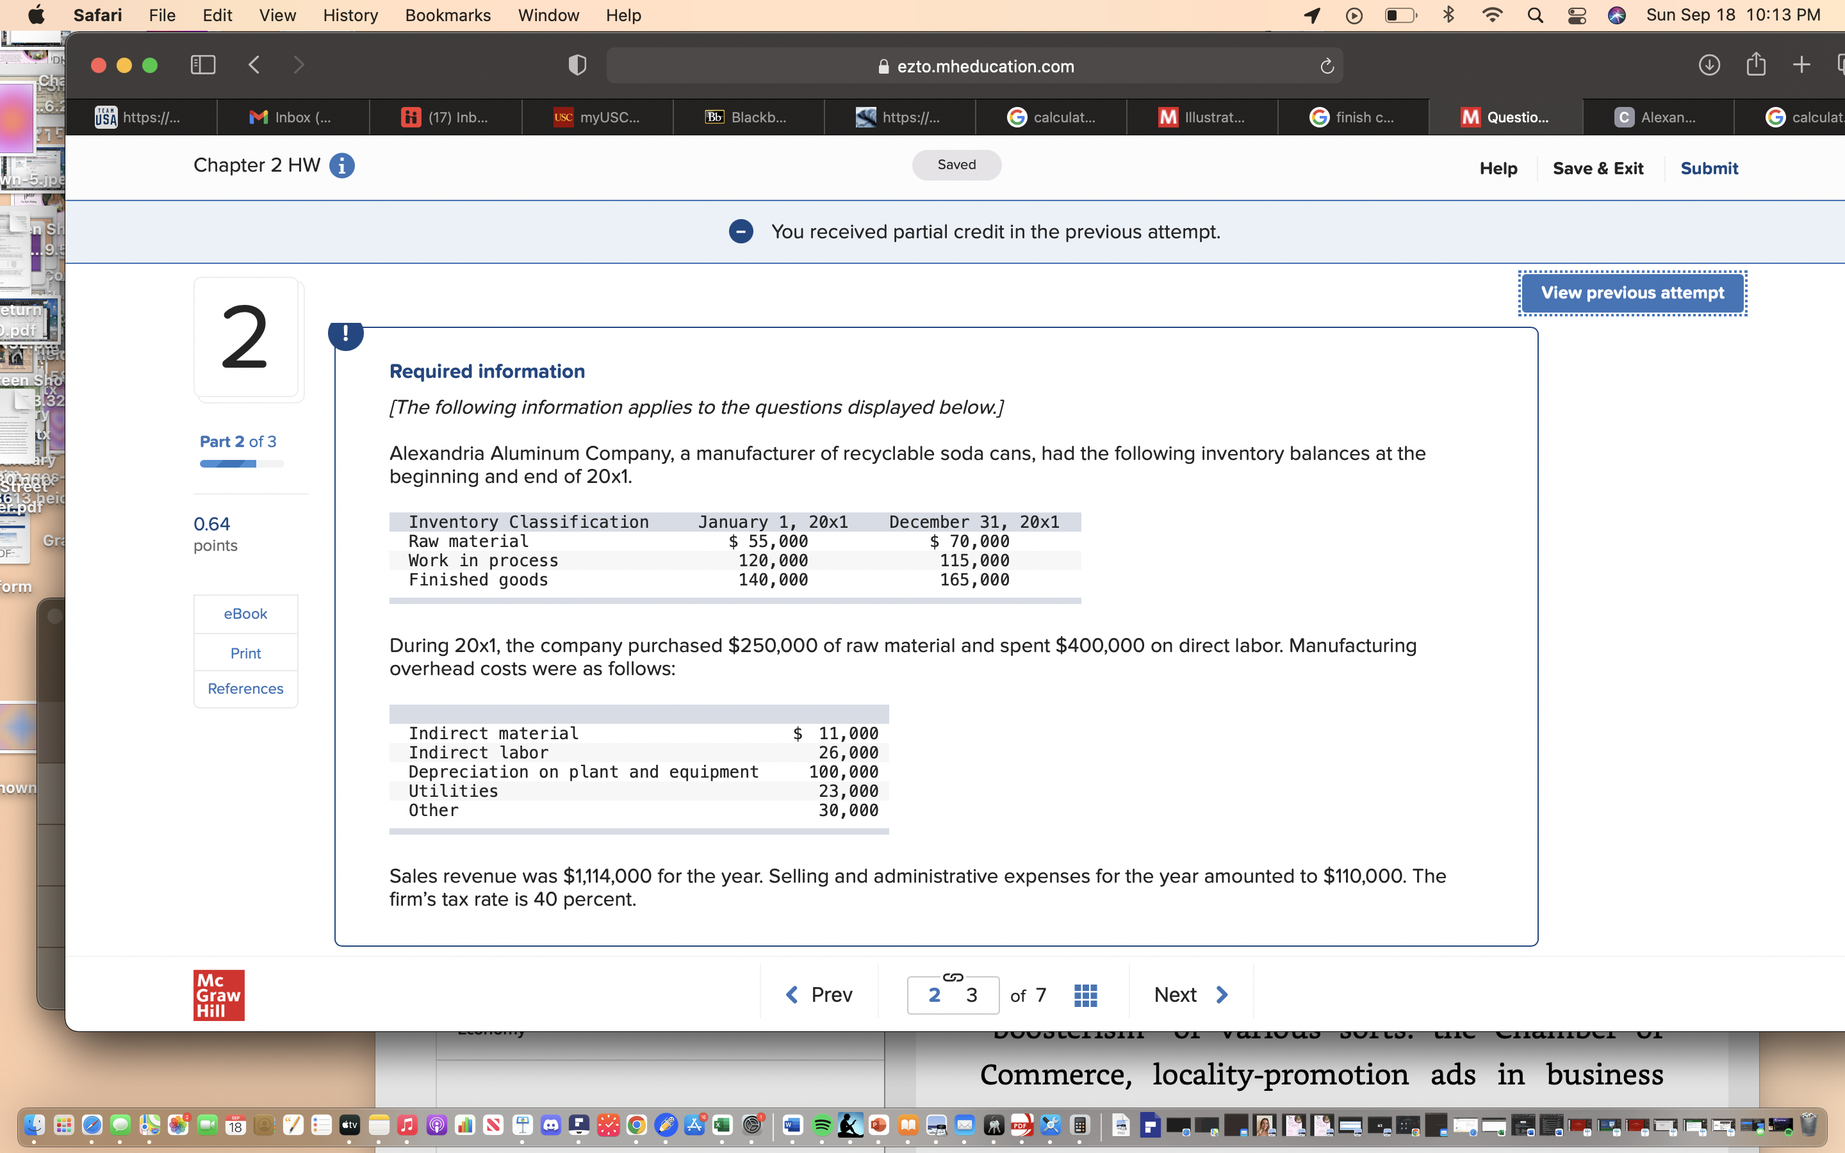
Task: Click the View previous attempt button
Action: [x=1632, y=293]
